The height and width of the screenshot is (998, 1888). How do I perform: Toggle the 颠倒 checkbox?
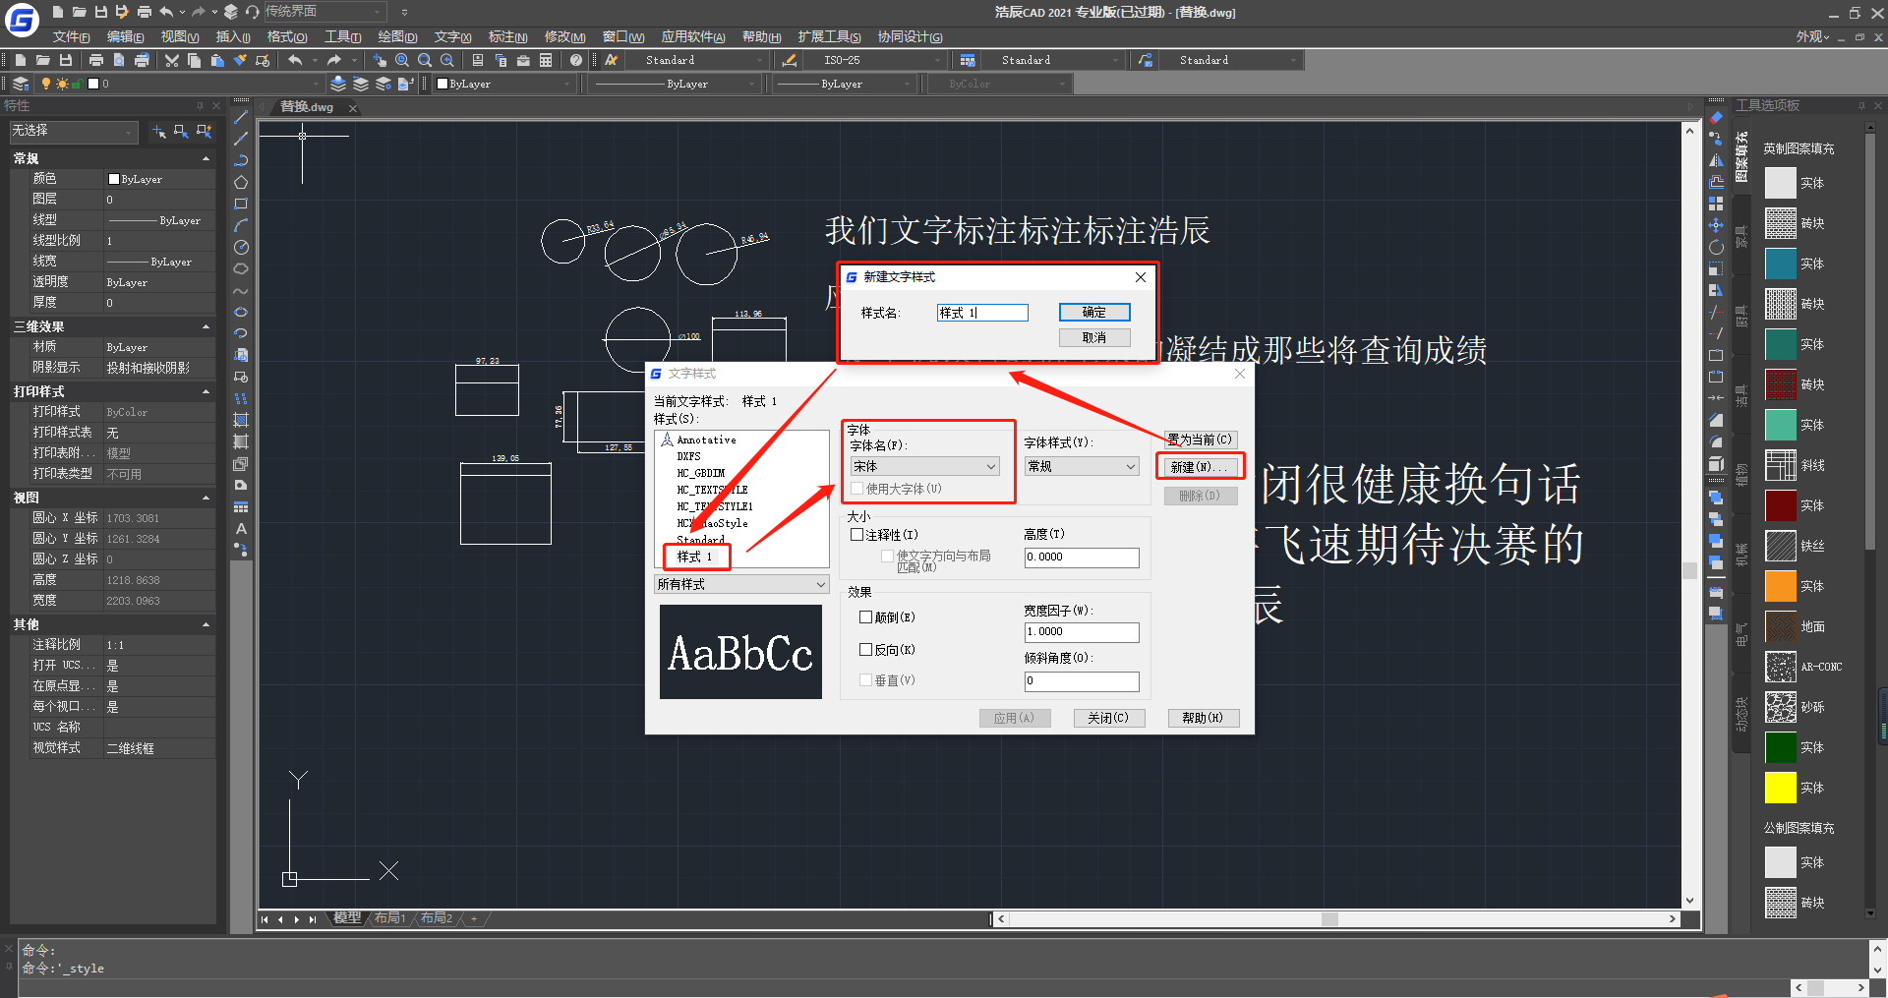click(866, 617)
